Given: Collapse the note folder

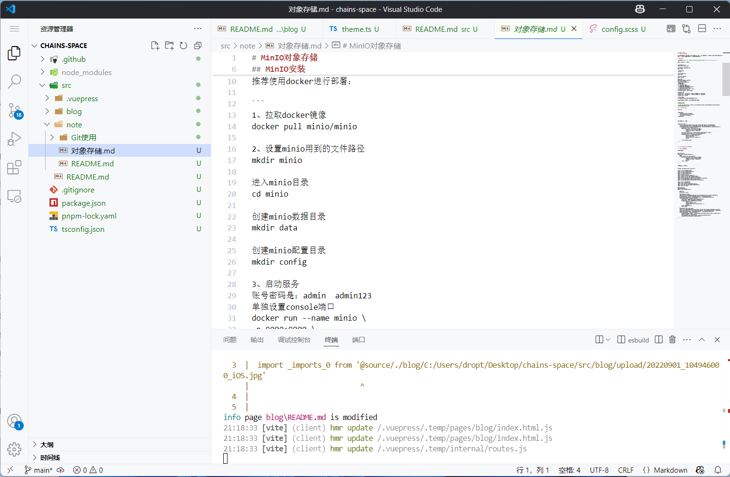Looking at the screenshot, I should tap(47, 124).
